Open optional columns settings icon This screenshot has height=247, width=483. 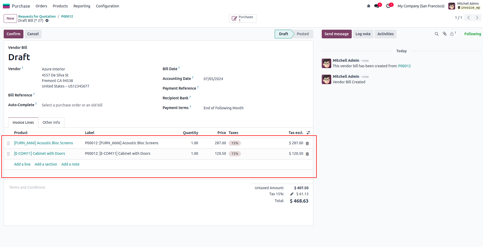point(308,133)
